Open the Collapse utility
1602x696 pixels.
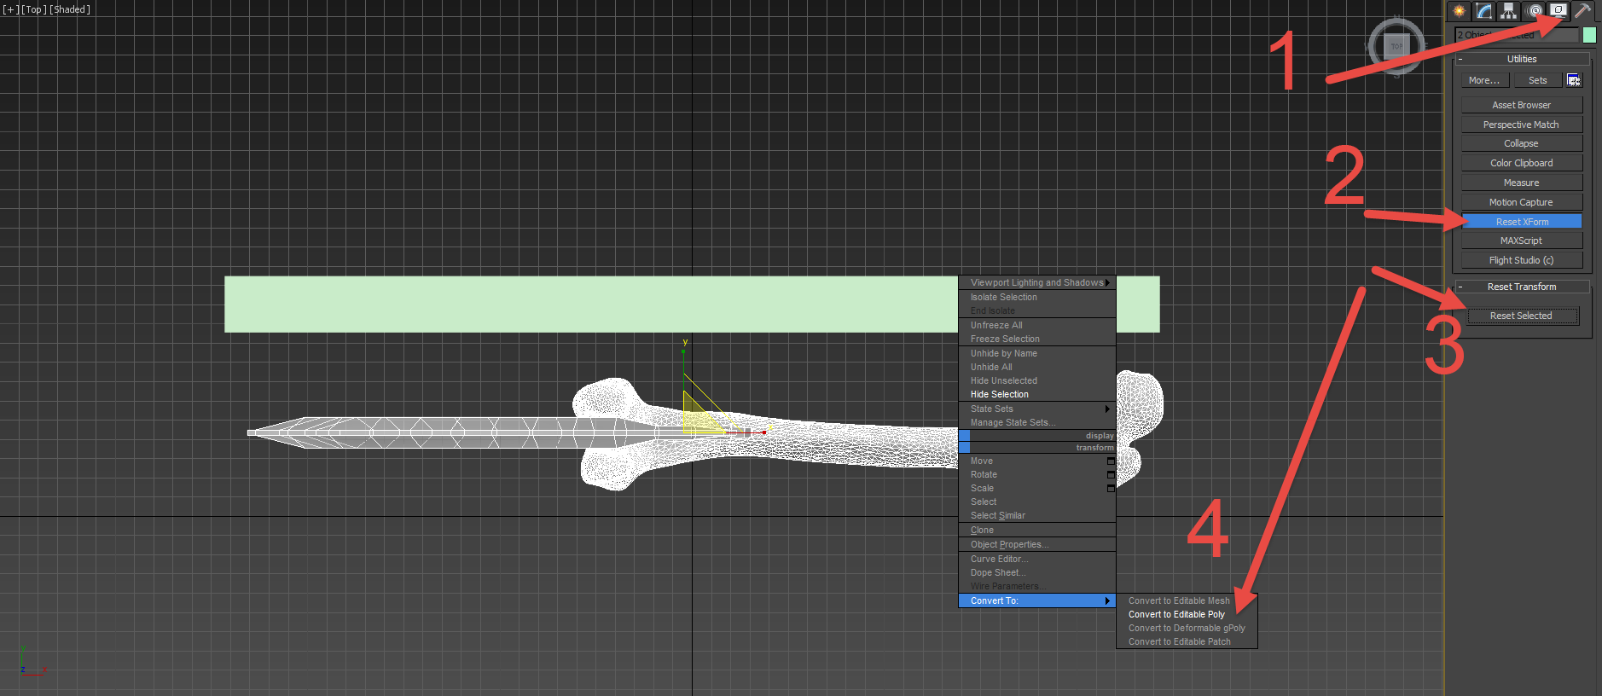click(x=1522, y=143)
